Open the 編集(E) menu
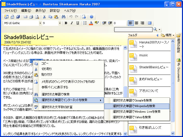 pos(26,11)
